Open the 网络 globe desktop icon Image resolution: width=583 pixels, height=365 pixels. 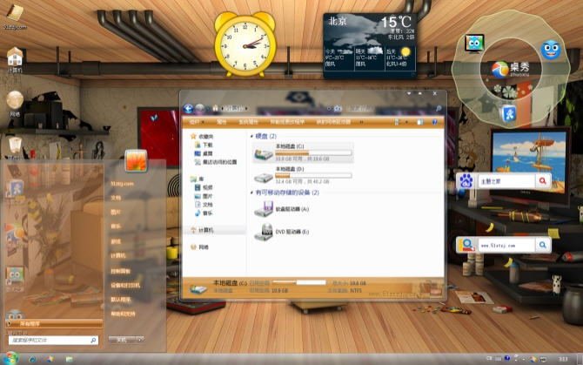pos(15,99)
